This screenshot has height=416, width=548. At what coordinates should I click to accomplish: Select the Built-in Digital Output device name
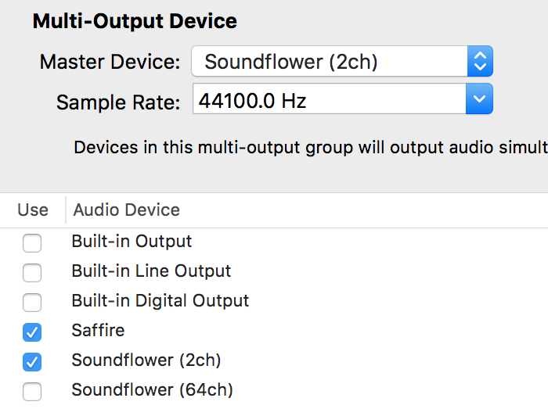click(x=160, y=300)
